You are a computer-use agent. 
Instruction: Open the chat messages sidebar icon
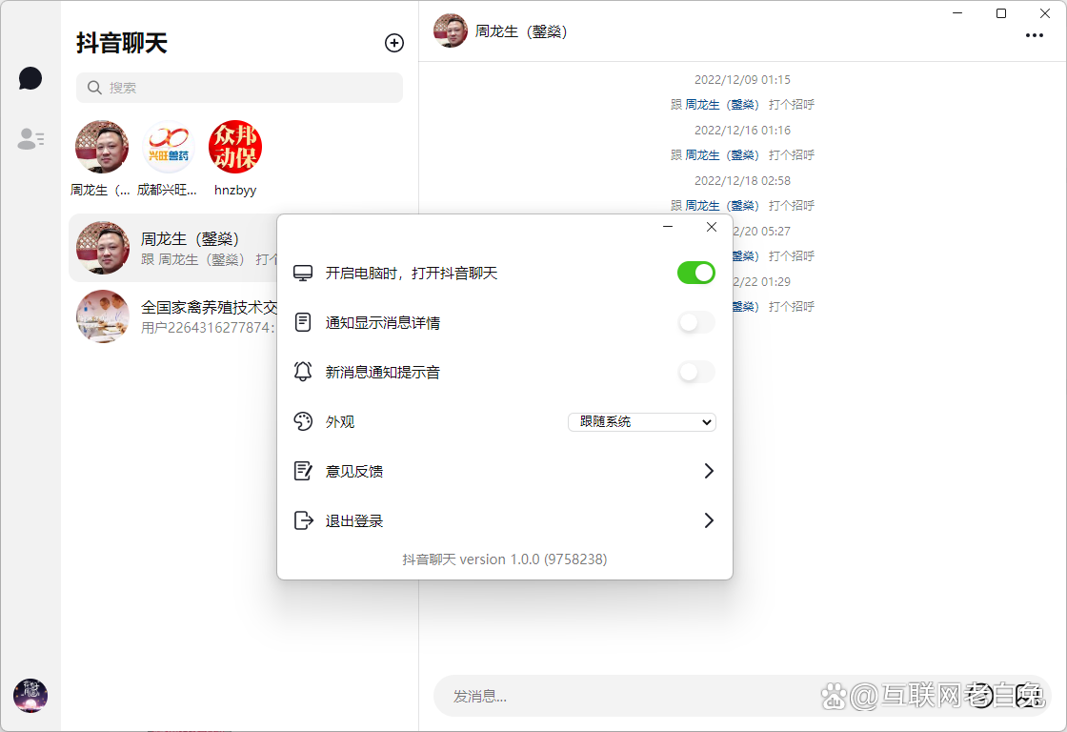point(30,78)
